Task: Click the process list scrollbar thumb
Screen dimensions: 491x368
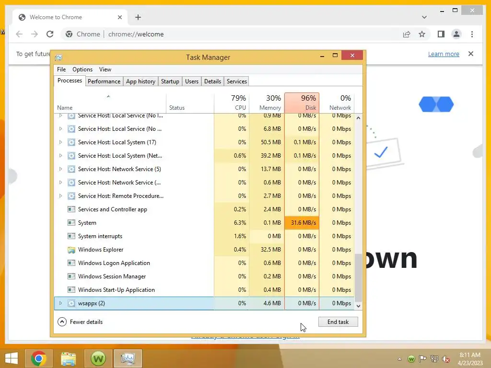Action: coord(359,277)
